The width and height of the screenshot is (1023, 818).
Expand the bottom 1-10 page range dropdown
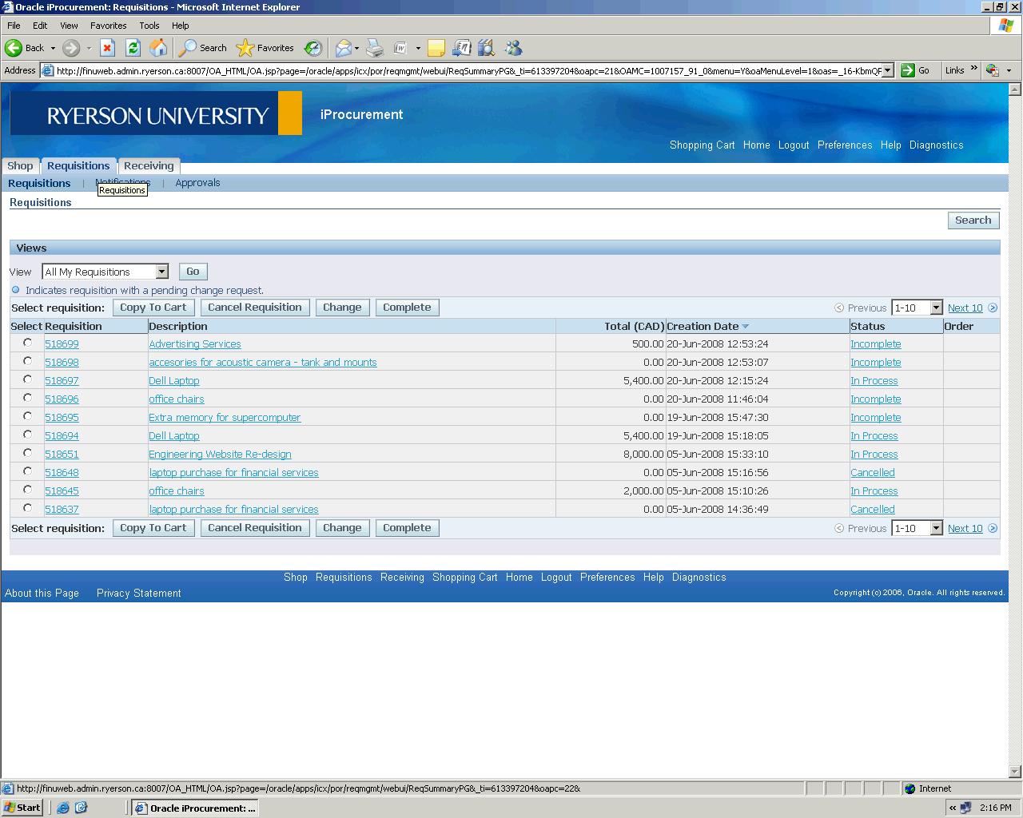[x=936, y=528]
